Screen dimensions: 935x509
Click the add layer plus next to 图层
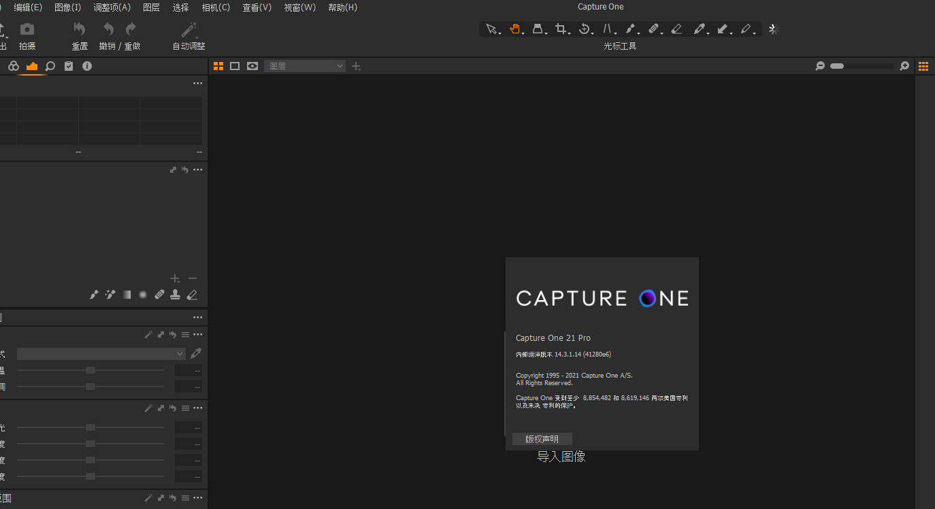[356, 66]
